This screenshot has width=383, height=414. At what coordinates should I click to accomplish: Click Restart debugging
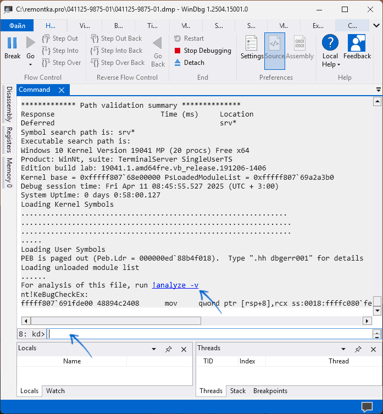pos(189,38)
